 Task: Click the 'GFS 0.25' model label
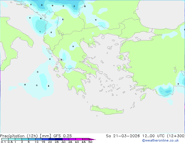coord(62,136)
